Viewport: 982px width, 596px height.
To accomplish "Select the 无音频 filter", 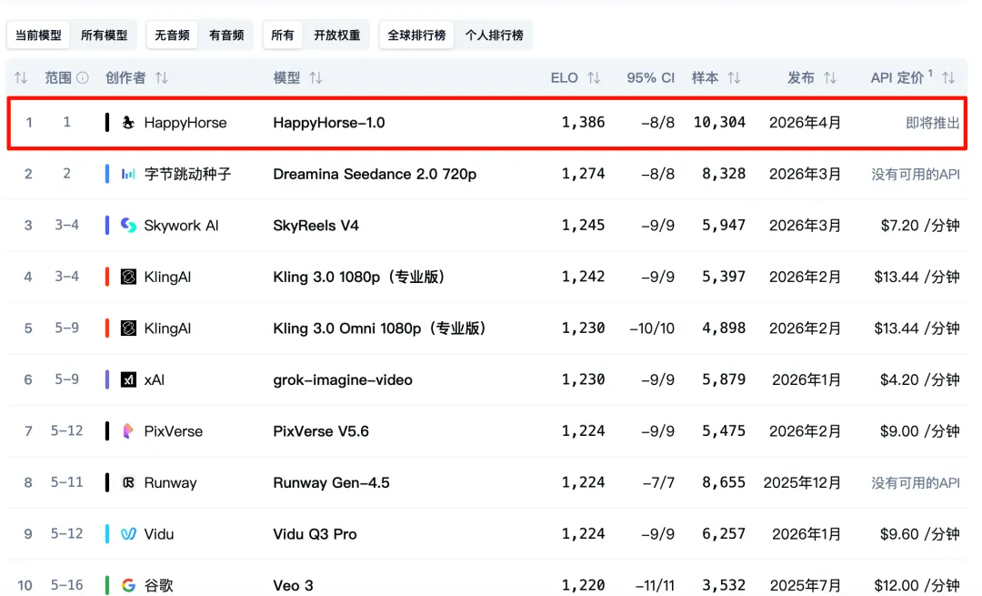I will (172, 35).
